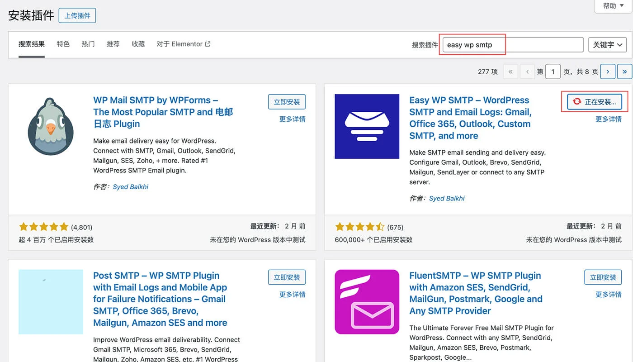Viewport: 633px width, 362px height.
Task: Click the FluentSMTP magenta envelope icon
Action: 367,302
